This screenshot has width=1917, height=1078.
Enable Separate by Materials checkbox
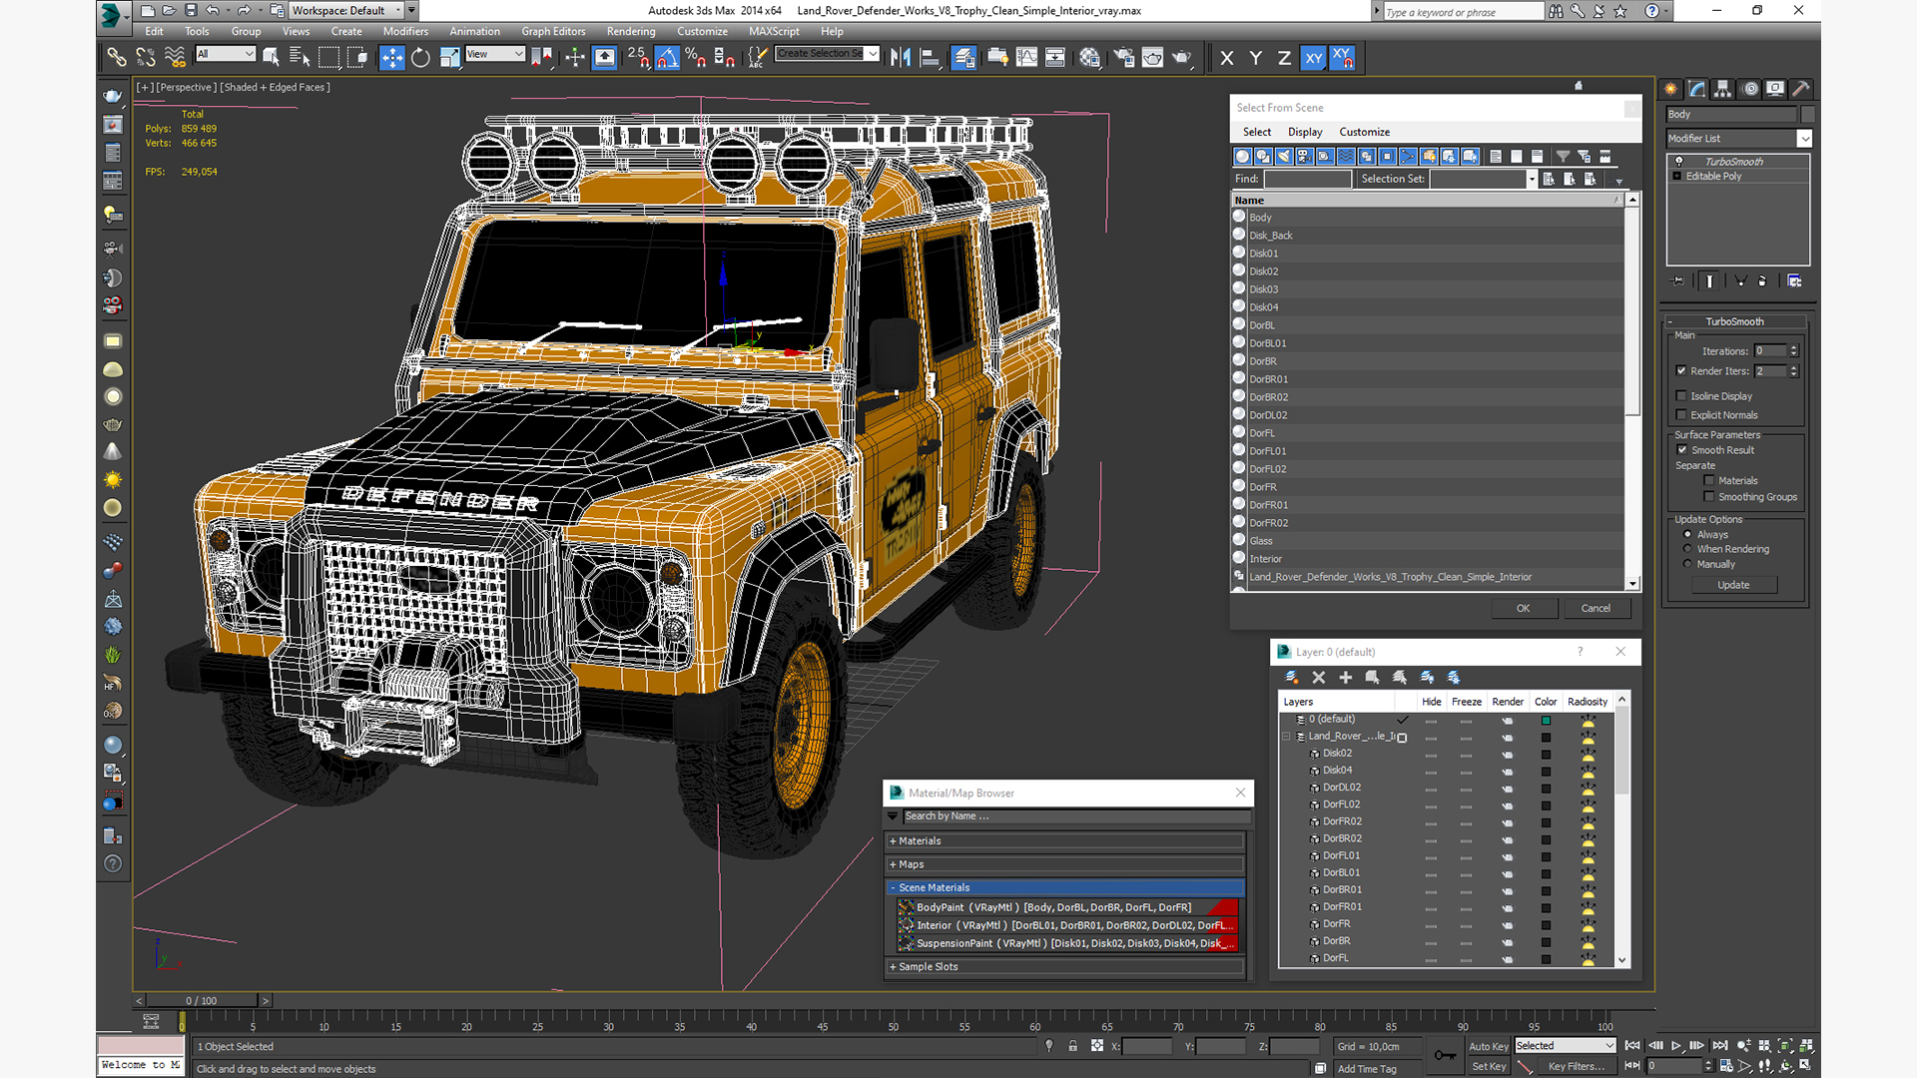[1709, 481]
